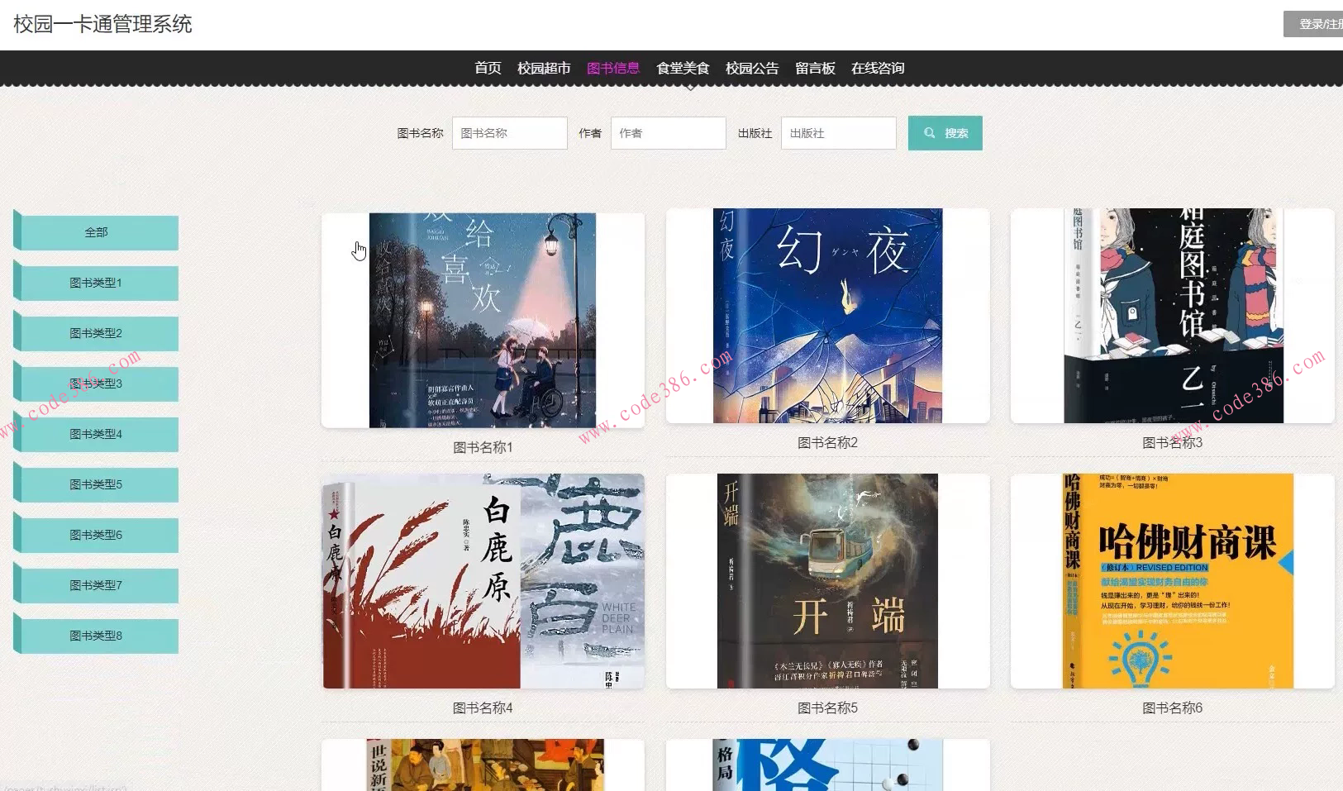Click the 搜索 search button
Viewport: 1343px width, 791px height.
945,132
